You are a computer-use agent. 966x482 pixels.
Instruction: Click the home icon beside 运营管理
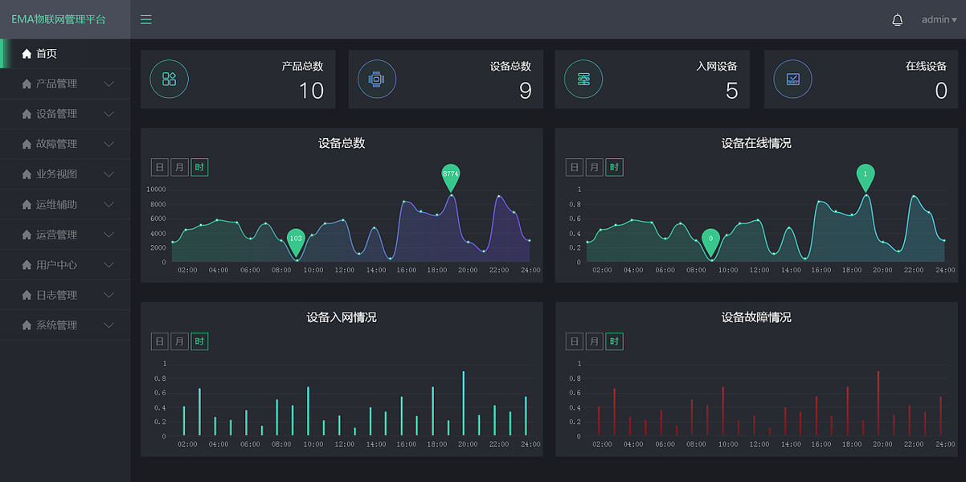point(27,235)
